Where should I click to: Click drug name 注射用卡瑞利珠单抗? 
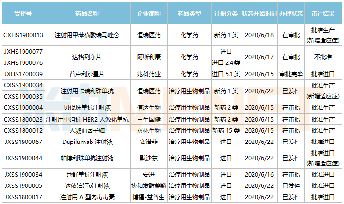(87, 91)
